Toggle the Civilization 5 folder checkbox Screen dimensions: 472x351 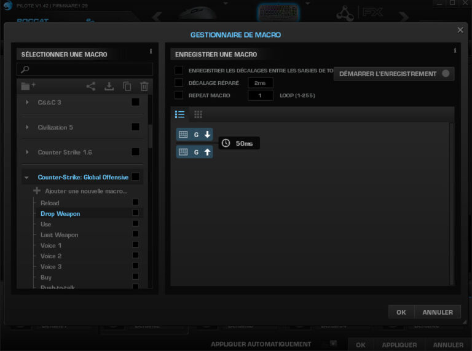[x=135, y=127]
